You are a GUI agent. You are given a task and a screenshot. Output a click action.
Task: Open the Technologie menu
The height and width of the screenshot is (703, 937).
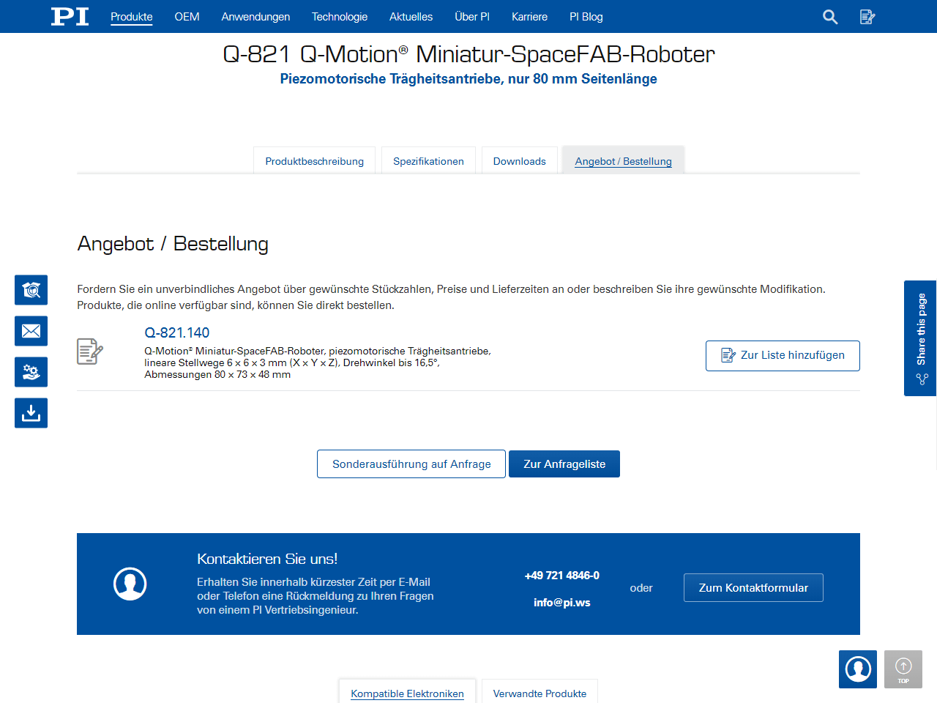tap(340, 17)
